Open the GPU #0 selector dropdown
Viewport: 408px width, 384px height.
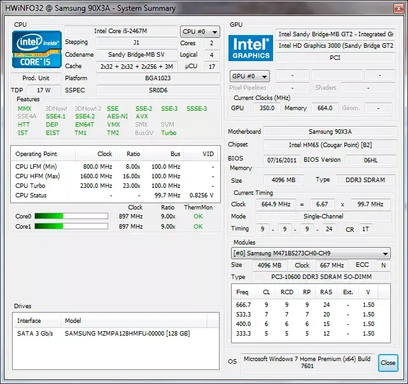250,76
